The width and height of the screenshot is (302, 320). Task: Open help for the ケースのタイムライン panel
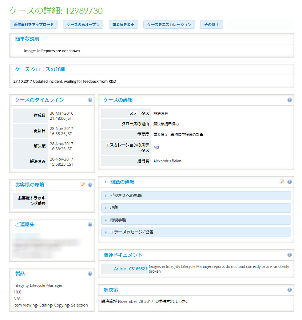pos(90,100)
